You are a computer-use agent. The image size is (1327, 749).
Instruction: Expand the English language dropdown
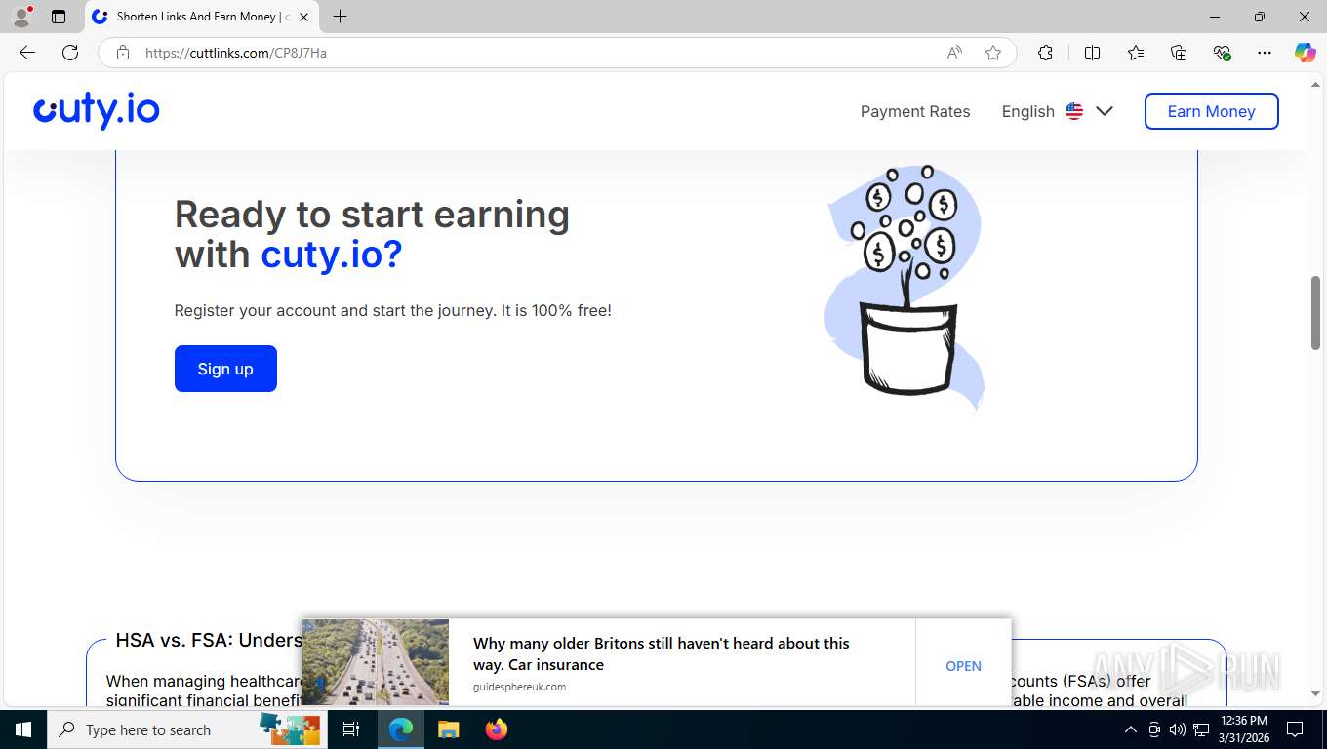click(x=1058, y=111)
